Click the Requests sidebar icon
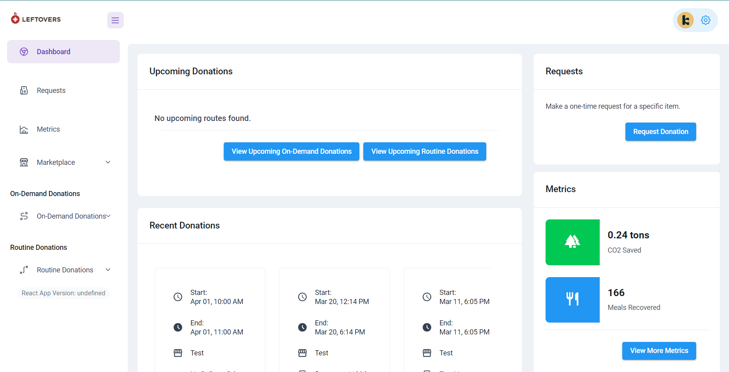 (x=24, y=91)
